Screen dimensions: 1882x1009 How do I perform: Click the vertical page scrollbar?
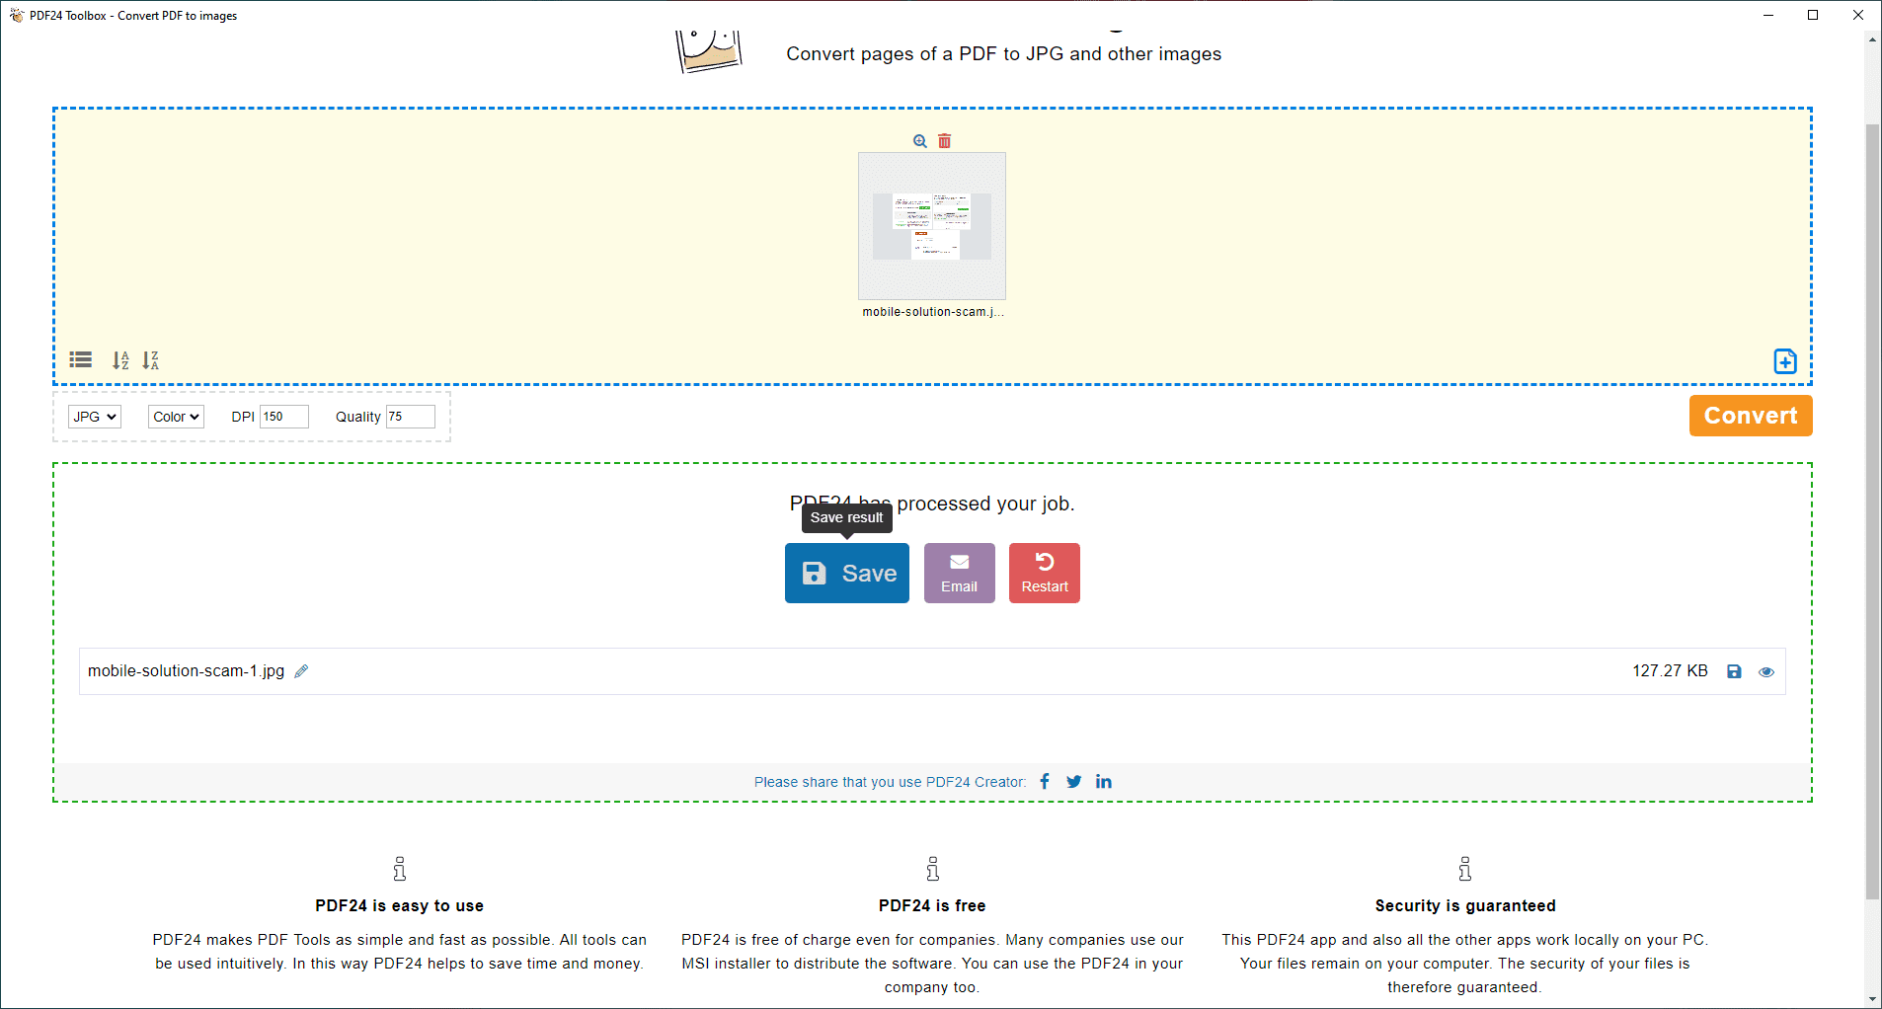[x=1872, y=511]
